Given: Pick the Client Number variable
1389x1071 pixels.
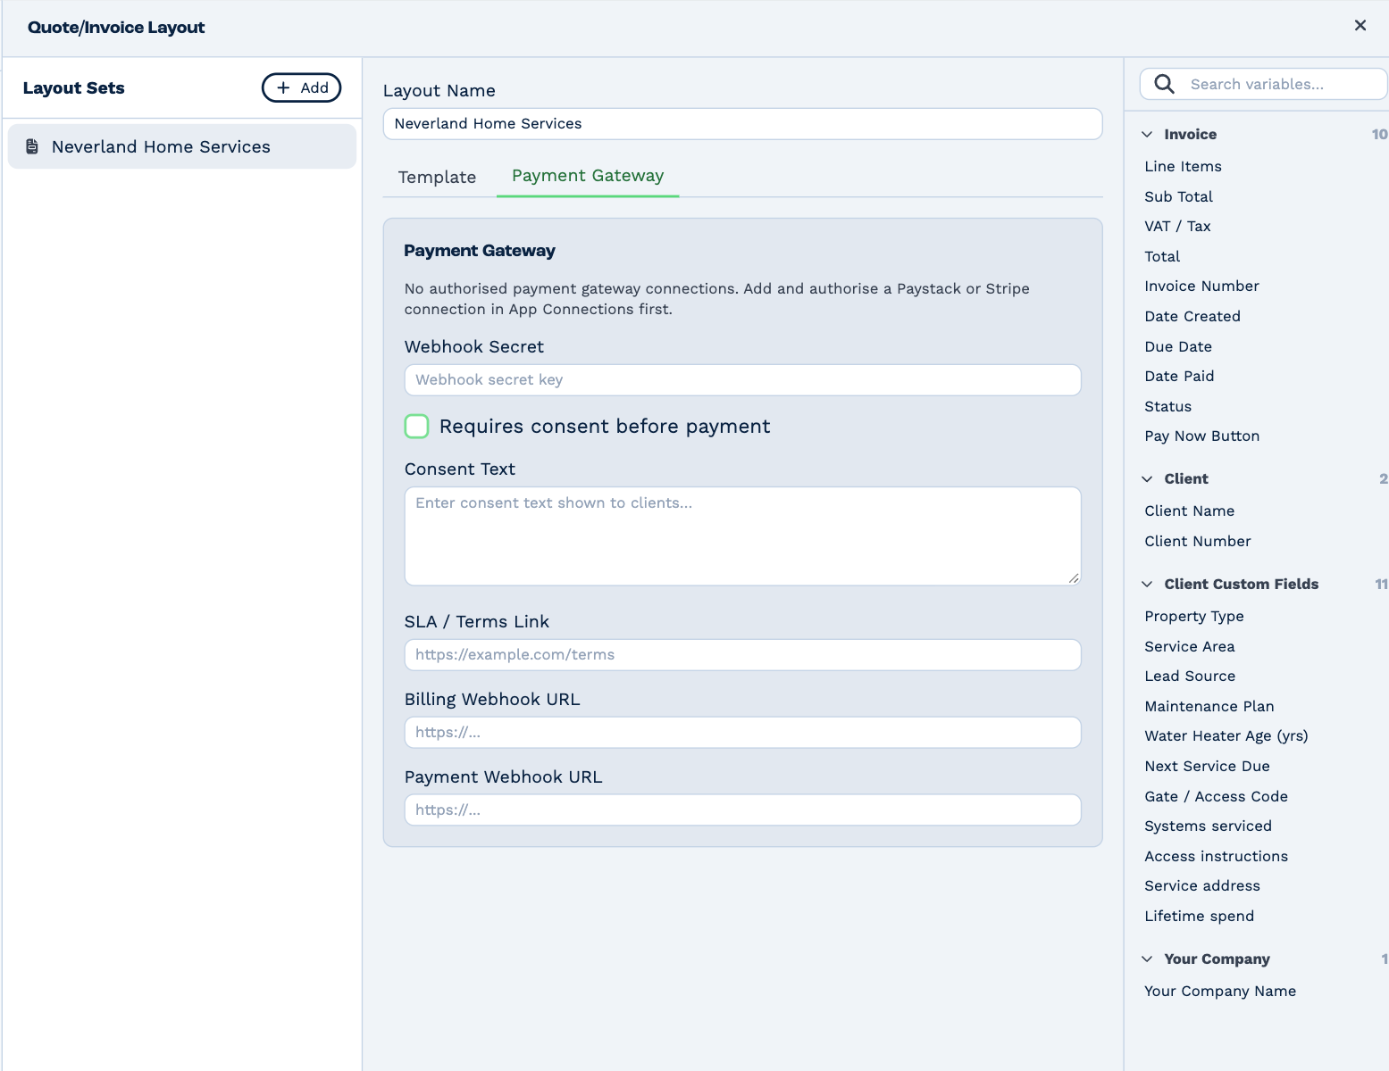Looking at the screenshot, I should (1197, 541).
